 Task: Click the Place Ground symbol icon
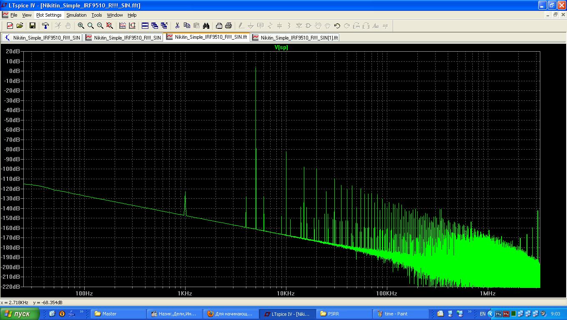(x=251, y=26)
